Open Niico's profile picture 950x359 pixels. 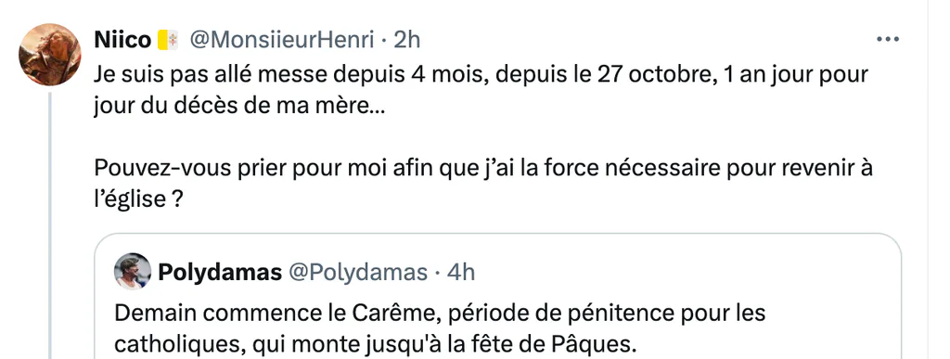click(50, 55)
